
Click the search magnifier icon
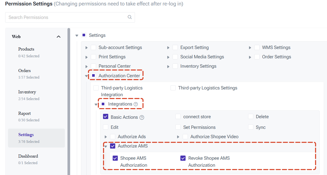point(130,17)
